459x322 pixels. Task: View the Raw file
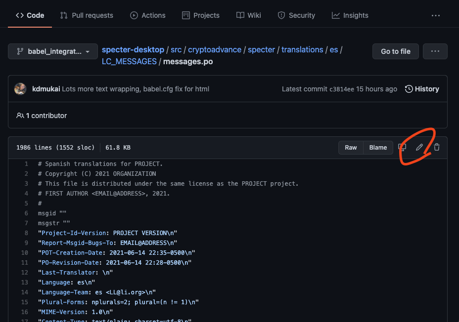coord(351,148)
